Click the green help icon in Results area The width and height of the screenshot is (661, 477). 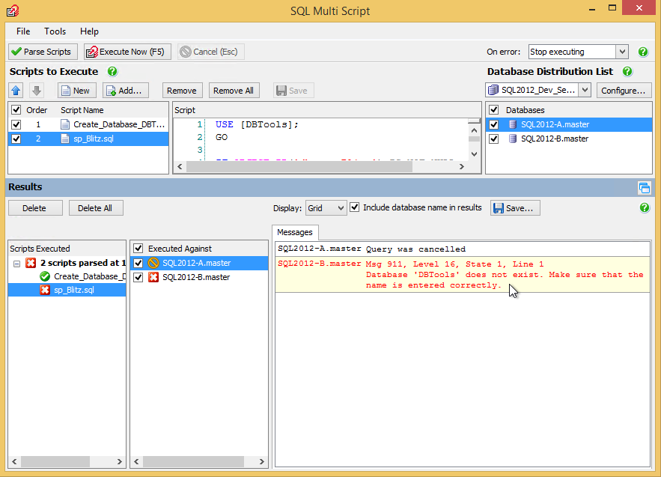pyautogui.click(x=645, y=208)
